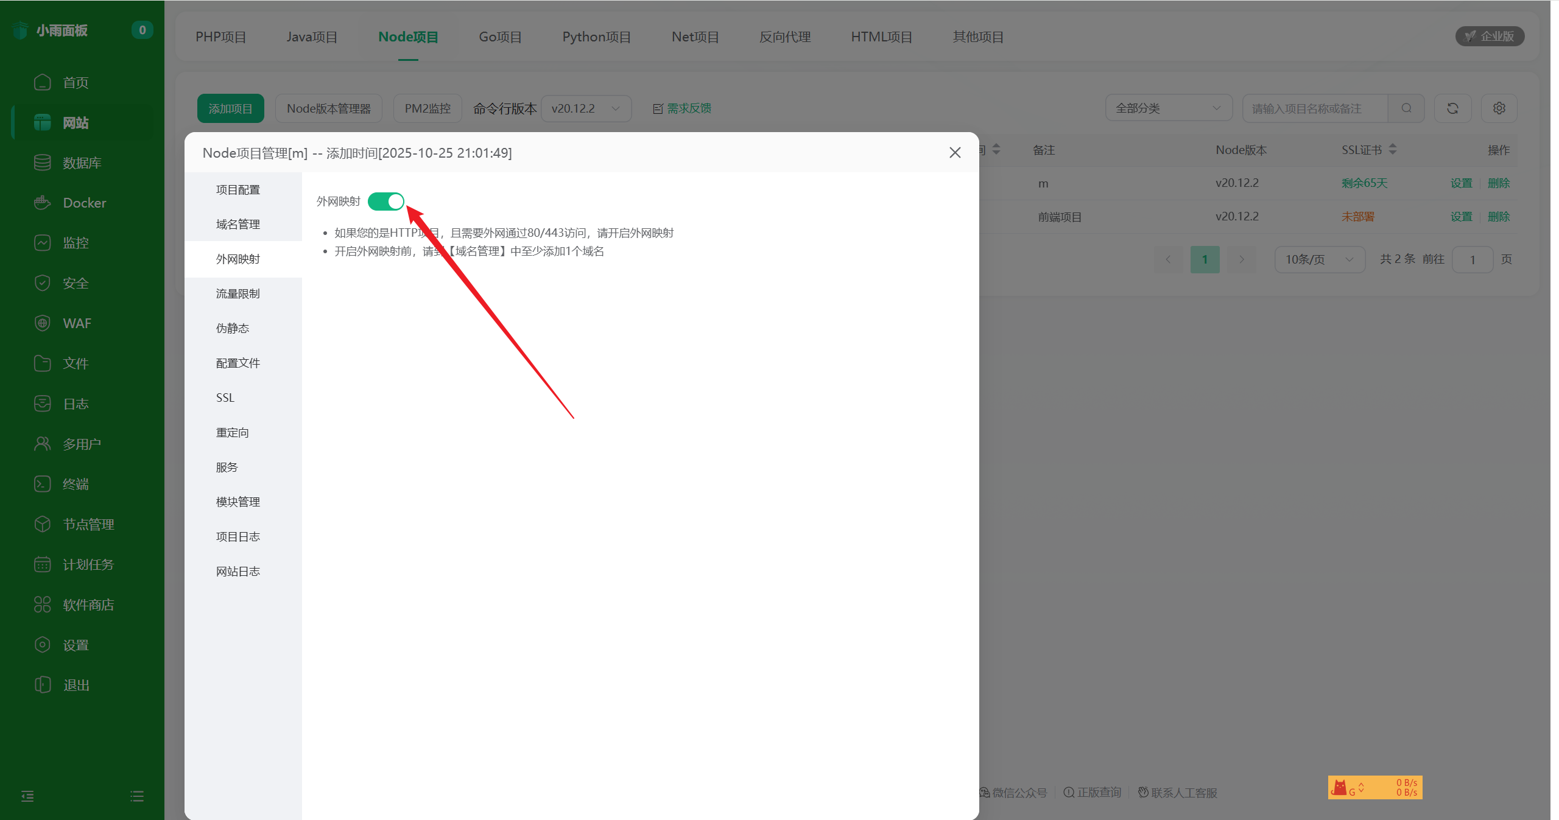Image resolution: width=1559 pixels, height=820 pixels.
Task: Switch to the 域名管理 tab
Action: point(238,225)
